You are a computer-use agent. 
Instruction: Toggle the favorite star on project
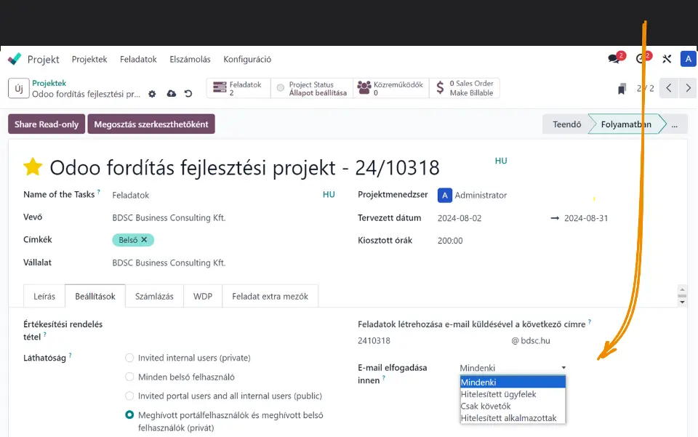click(33, 167)
